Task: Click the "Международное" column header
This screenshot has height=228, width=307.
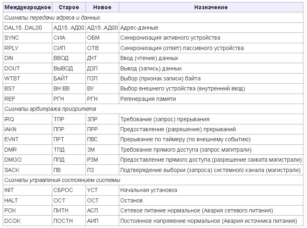Action: pyautogui.click(x=28, y=8)
